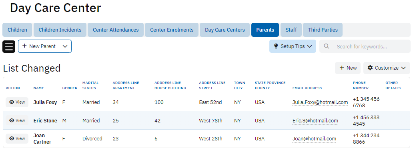The height and width of the screenshot is (150, 411).
Task: Click the search magnifier icon
Action: pyautogui.click(x=326, y=46)
